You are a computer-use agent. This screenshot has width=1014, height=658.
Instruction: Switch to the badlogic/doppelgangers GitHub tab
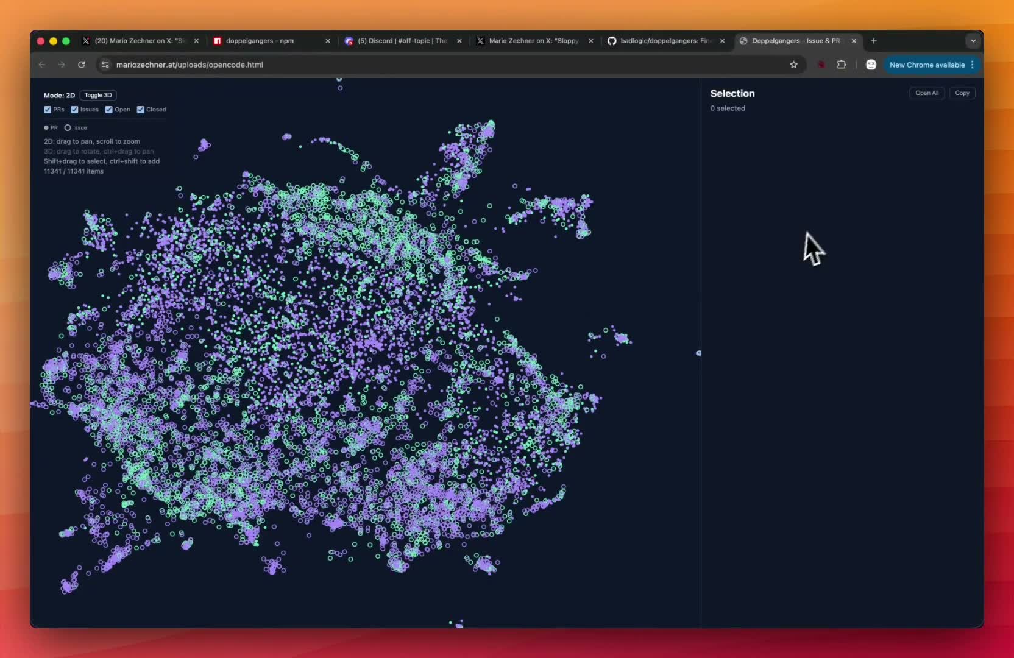(x=666, y=41)
